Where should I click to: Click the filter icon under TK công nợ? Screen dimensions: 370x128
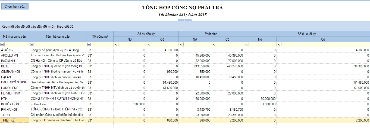(x=89, y=45)
